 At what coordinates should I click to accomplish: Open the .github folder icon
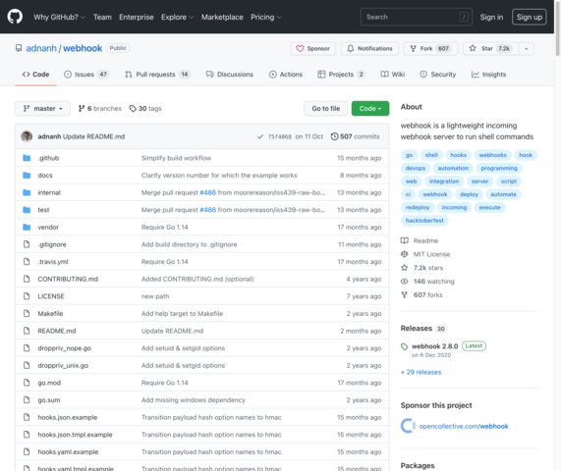27,158
